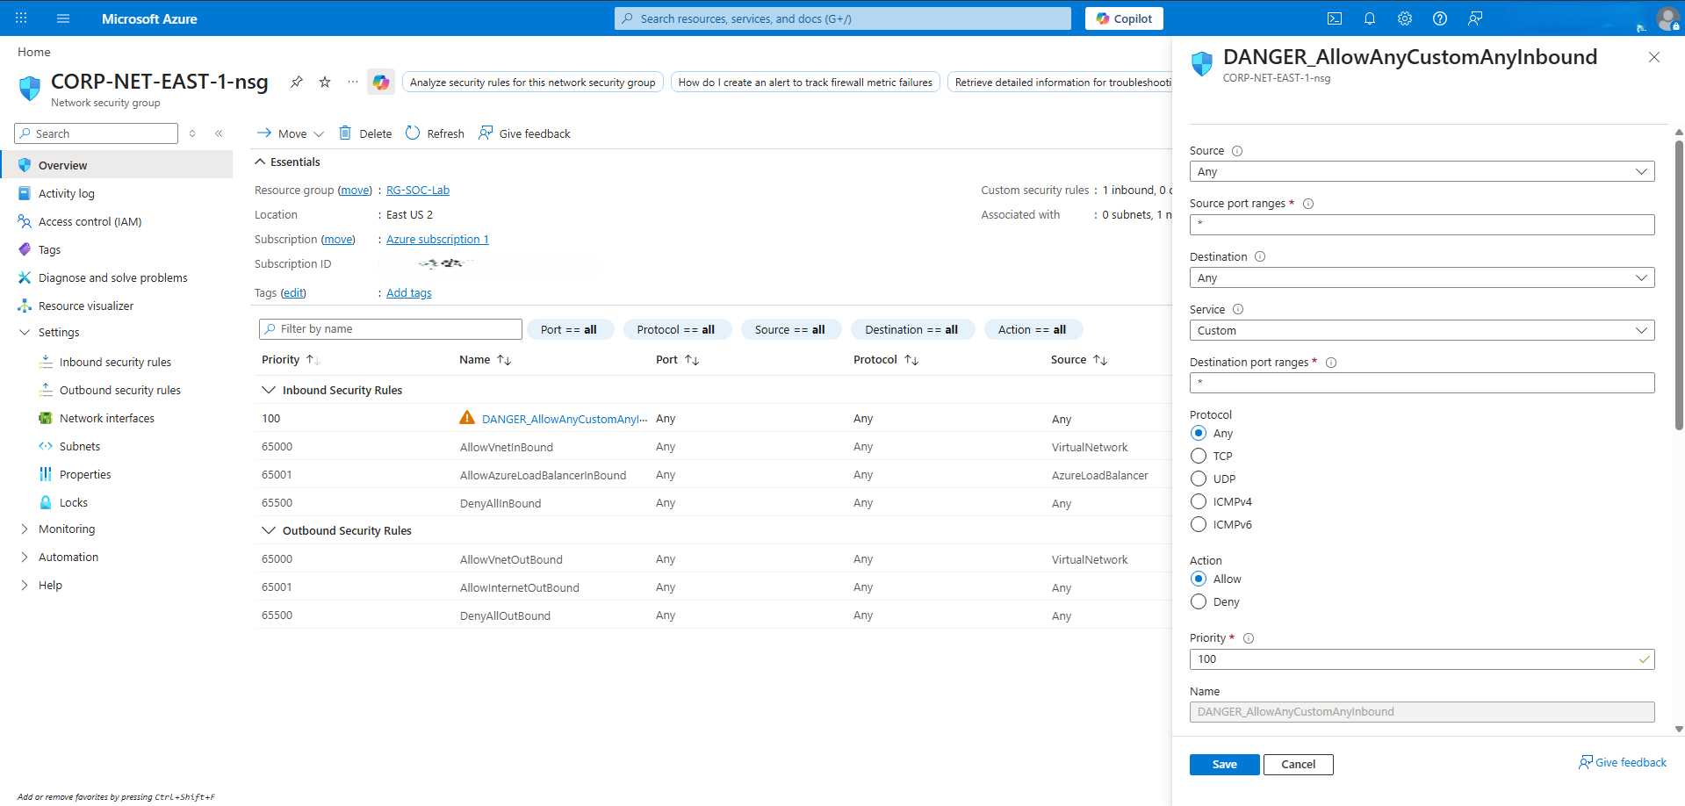Choose the Deny action radio button
This screenshot has height=806, width=1685.
1199,601
